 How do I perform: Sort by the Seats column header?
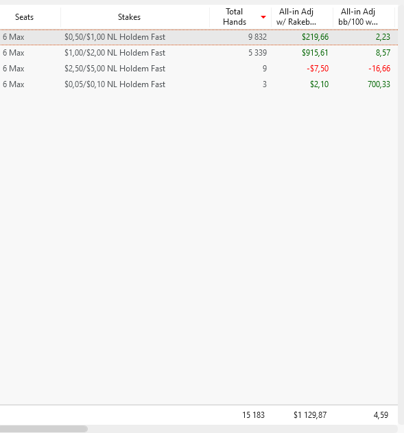click(x=24, y=17)
